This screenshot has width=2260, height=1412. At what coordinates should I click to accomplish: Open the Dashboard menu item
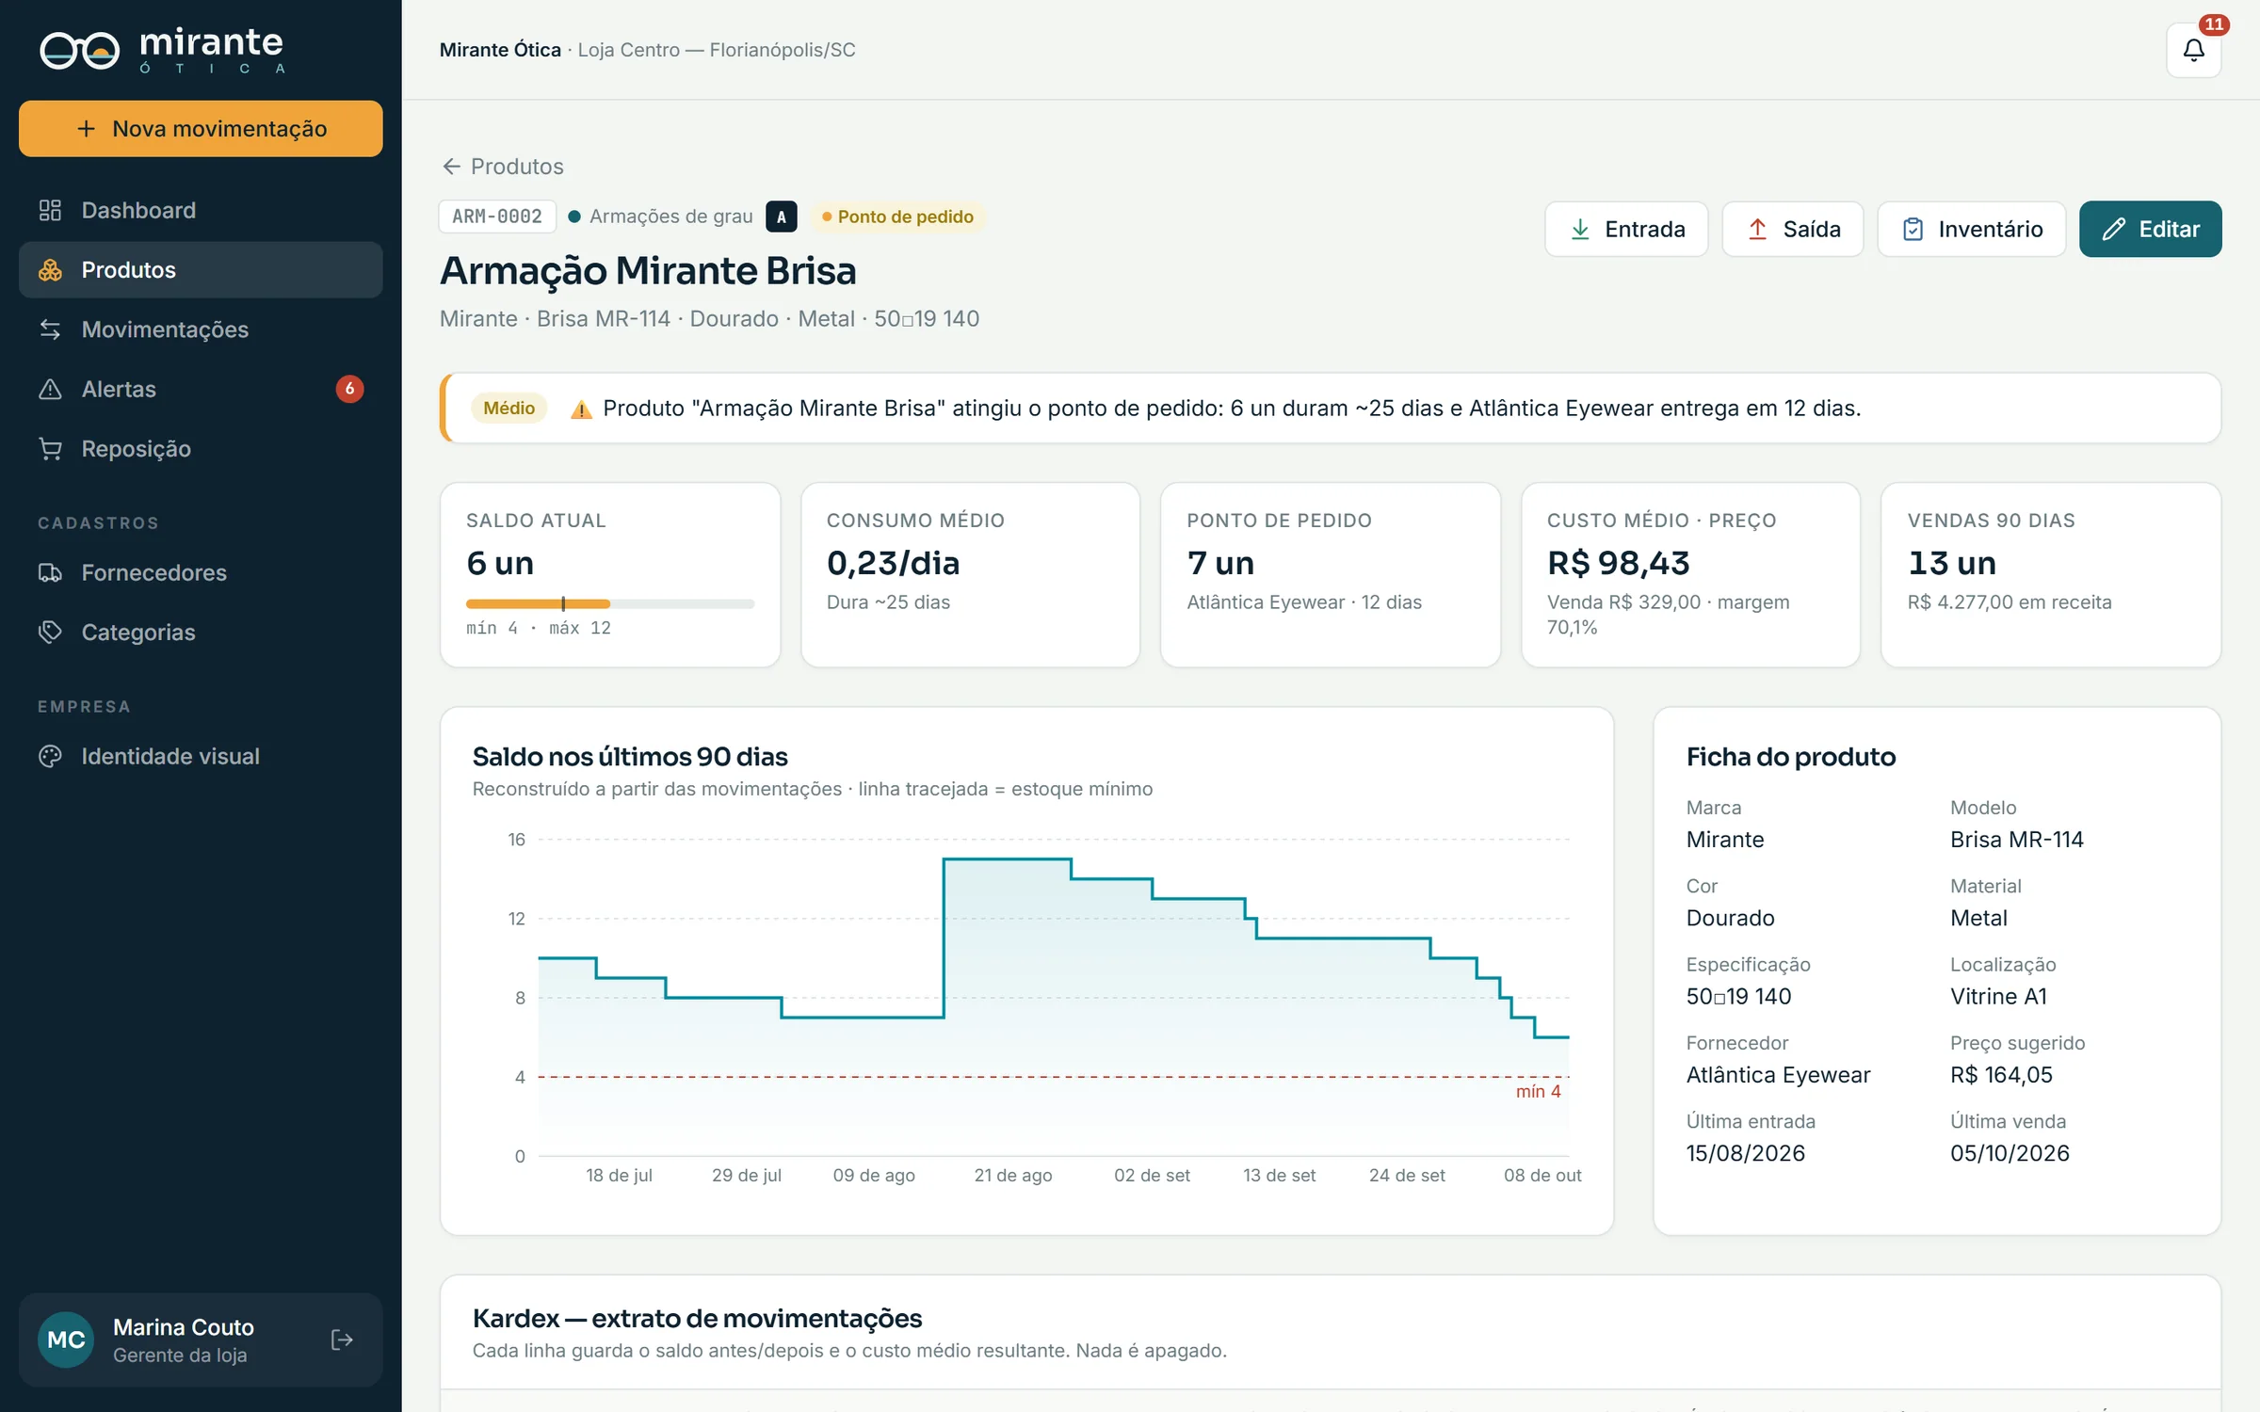coord(201,210)
